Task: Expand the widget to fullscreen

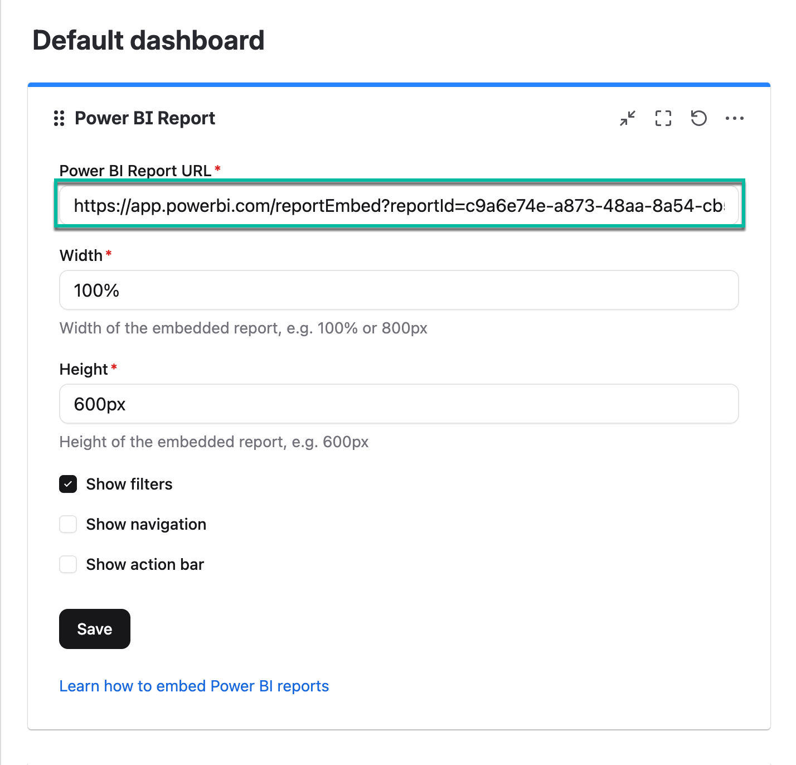Action: point(663,118)
